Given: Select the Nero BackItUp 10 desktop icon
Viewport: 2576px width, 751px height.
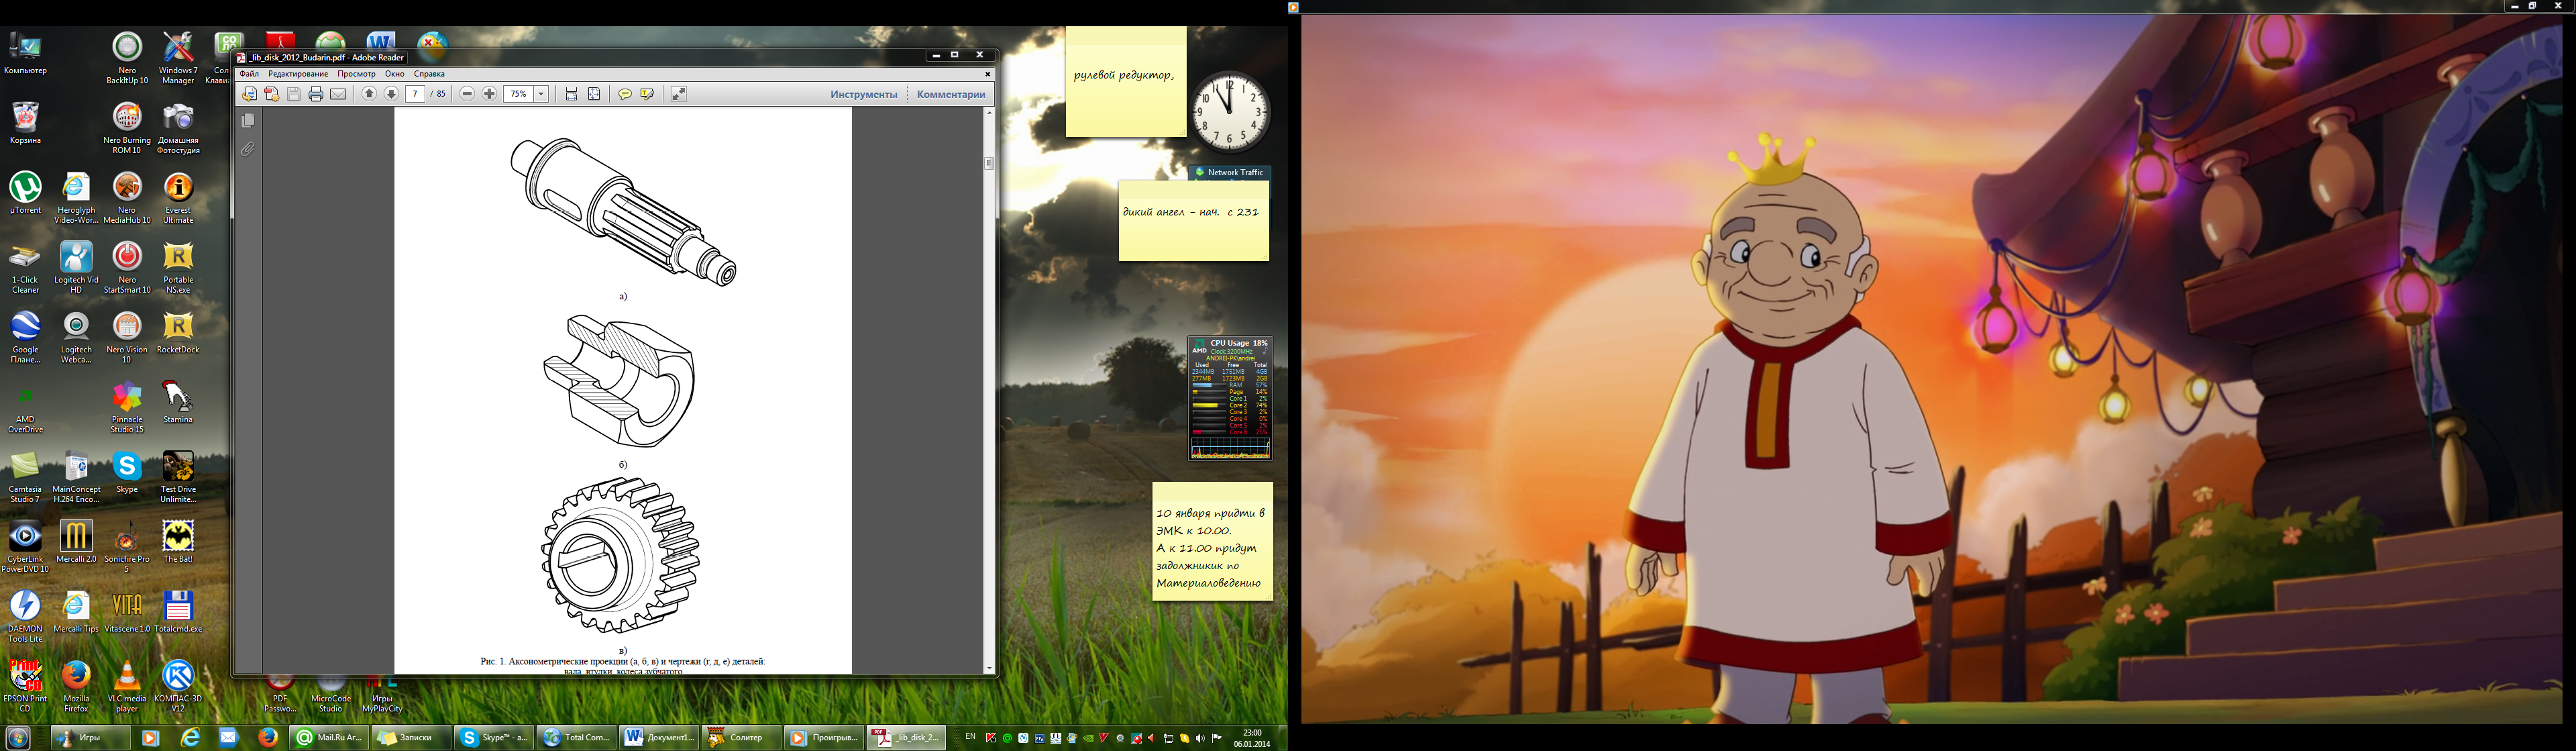Looking at the screenshot, I should pos(127,57).
